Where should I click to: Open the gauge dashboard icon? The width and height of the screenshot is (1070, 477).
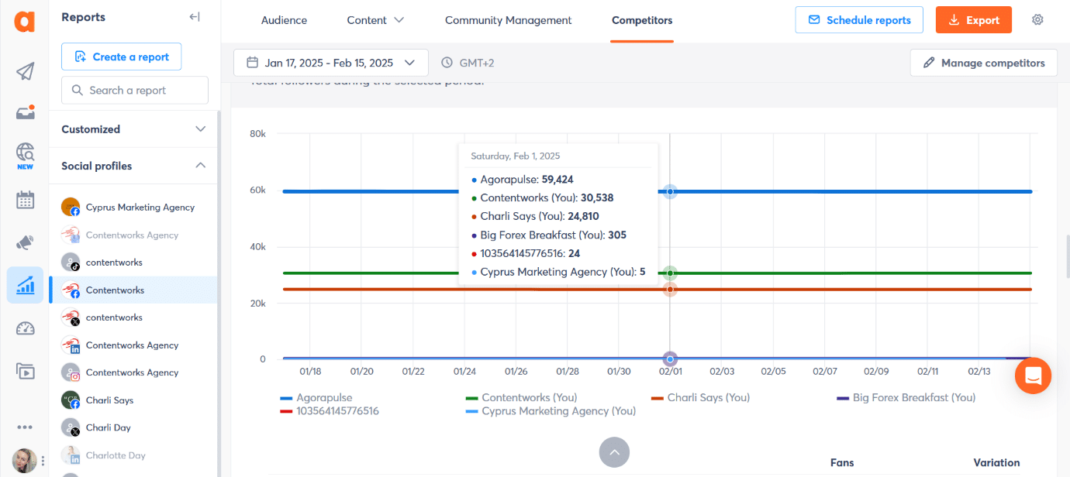point(25,328)
